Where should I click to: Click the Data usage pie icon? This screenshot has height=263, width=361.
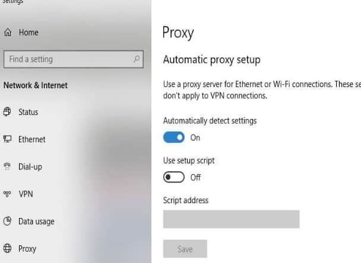[7, 221]
